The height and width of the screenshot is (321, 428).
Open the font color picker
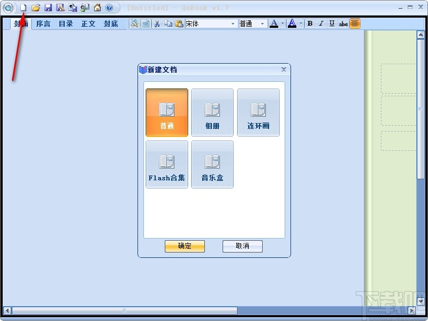(275, 24)
